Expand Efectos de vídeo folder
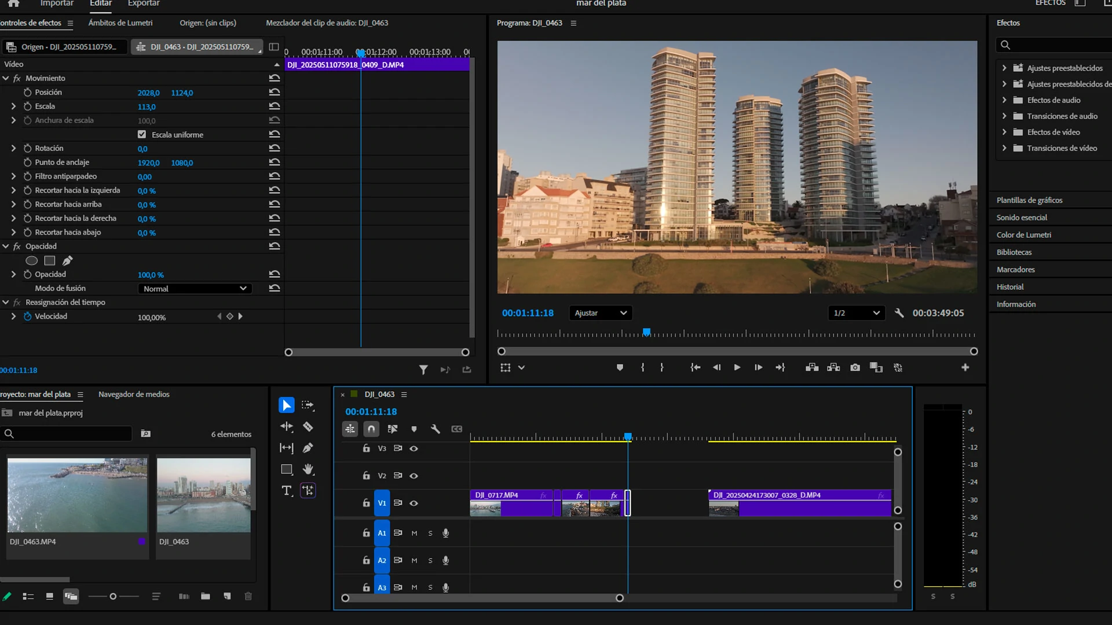Screen dimensions: 1112x625 (x=1004, y=132)
